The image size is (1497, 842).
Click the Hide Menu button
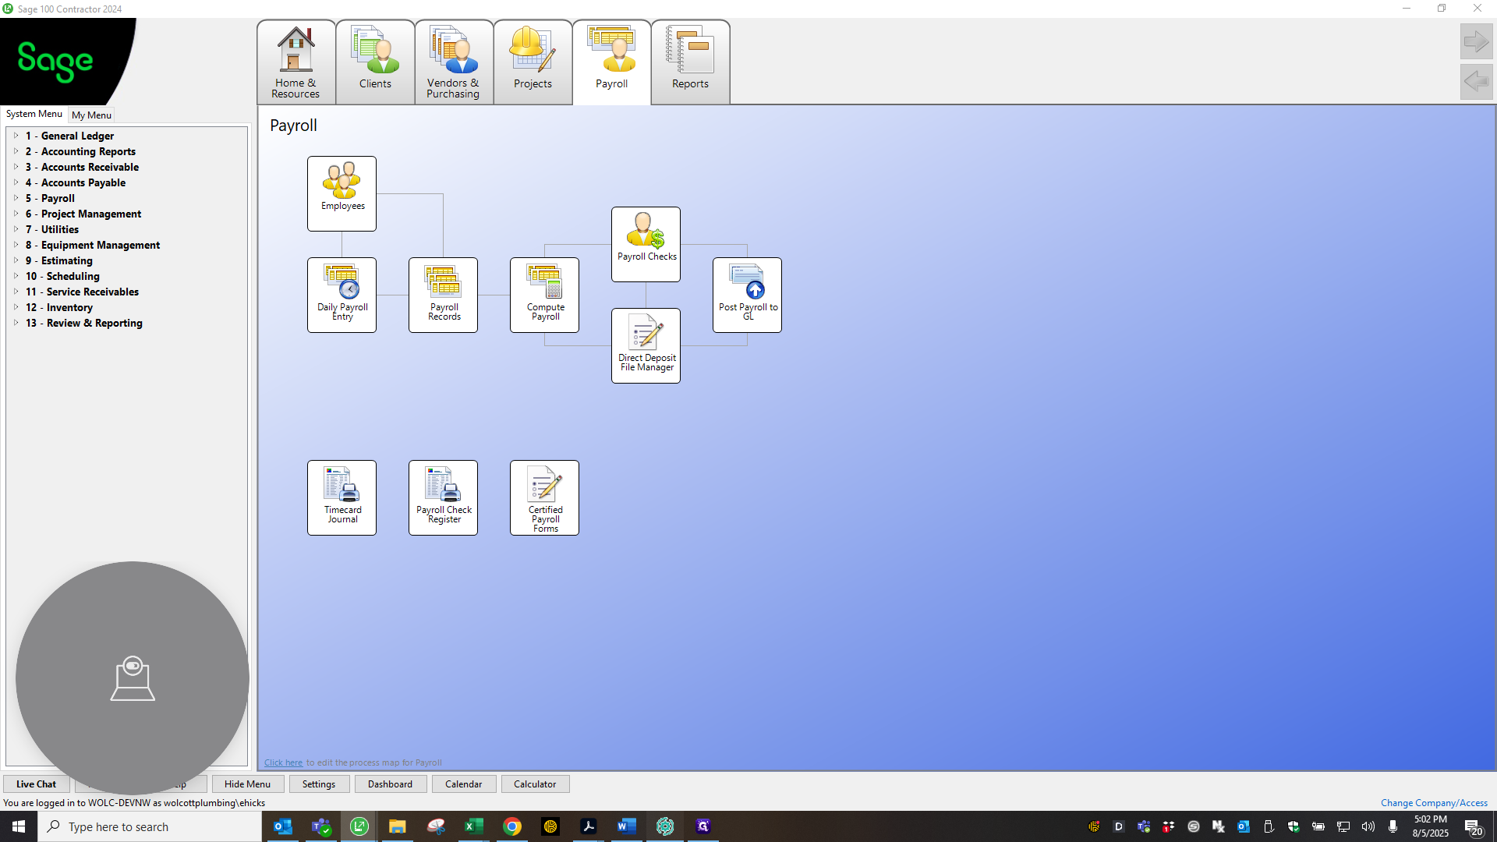click(x=247, y=784)
